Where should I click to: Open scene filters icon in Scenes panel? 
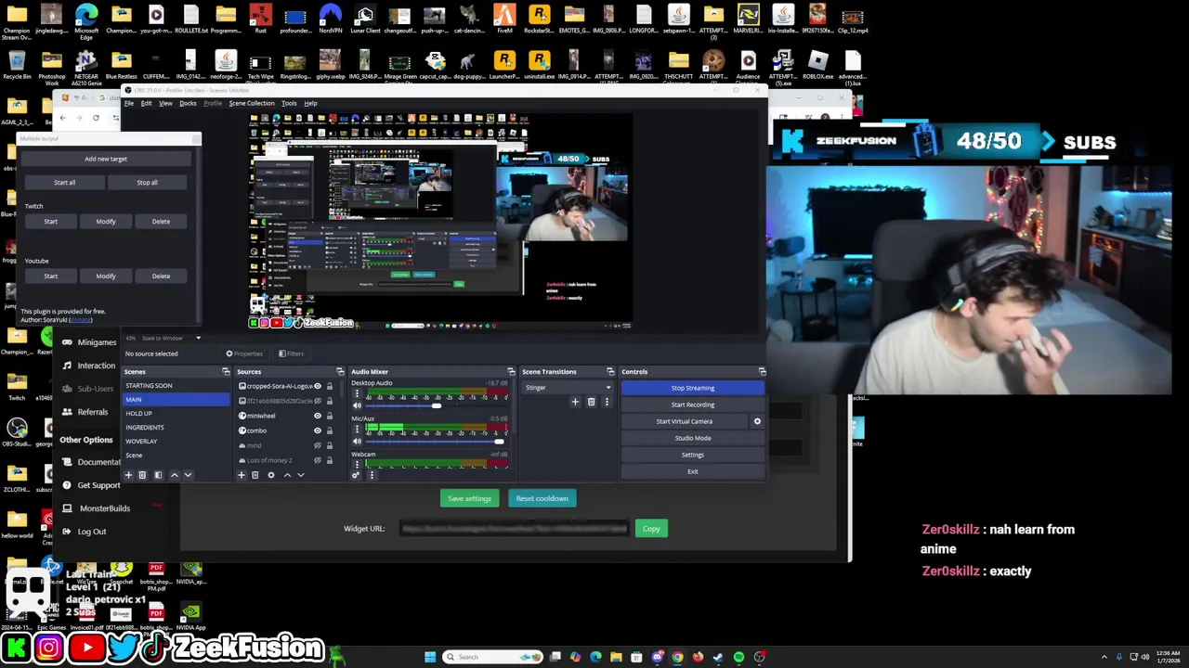(158, 475)
